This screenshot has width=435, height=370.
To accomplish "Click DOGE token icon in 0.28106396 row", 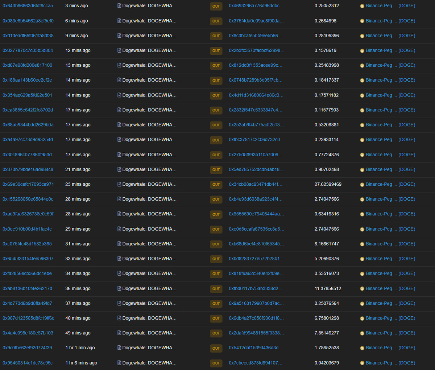I will click(362, 36).
